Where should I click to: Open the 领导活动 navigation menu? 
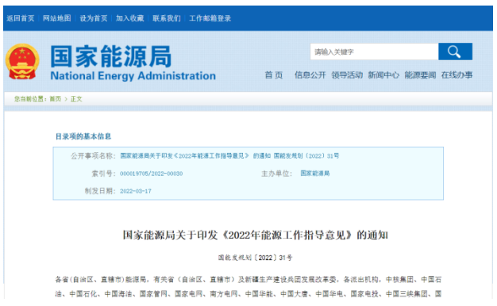tap(347, 75)
